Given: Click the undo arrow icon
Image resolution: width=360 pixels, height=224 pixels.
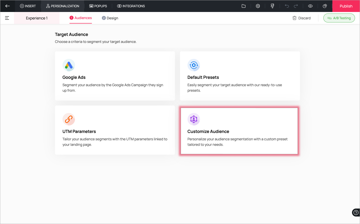Looking at the screenshot, I should pos(287,6).
